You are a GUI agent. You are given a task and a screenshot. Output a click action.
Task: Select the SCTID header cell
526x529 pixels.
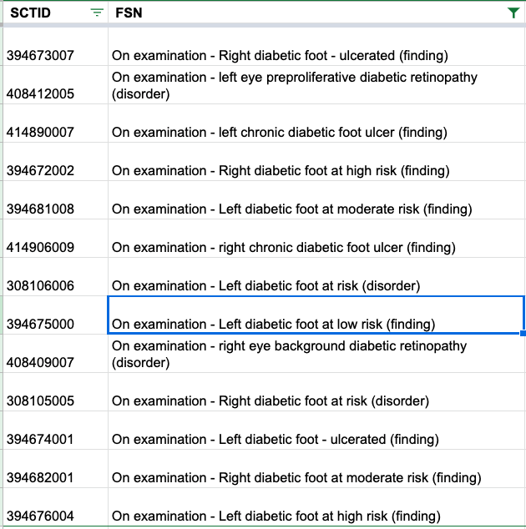coord(55,13)
